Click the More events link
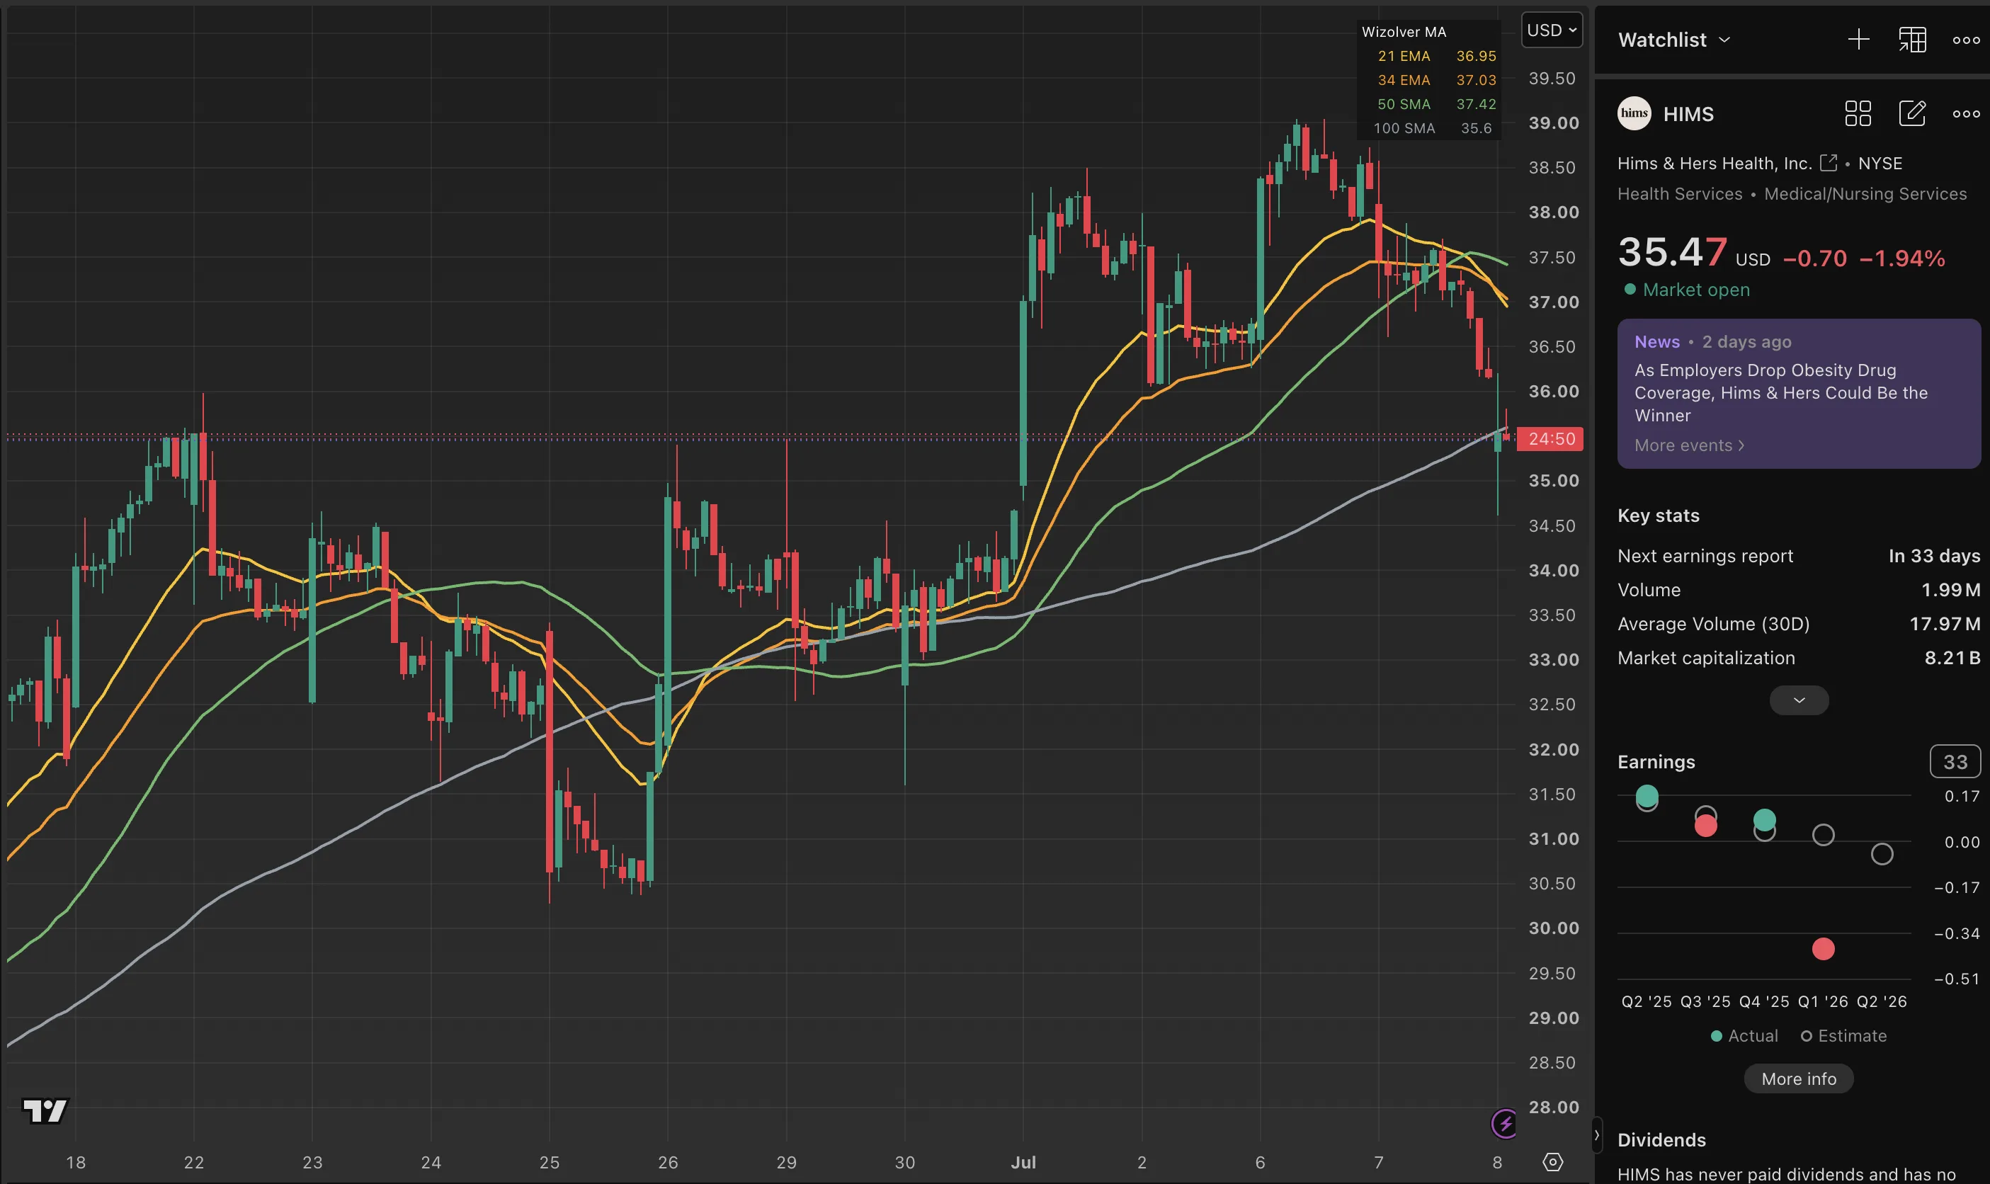 click(1689, 445)
